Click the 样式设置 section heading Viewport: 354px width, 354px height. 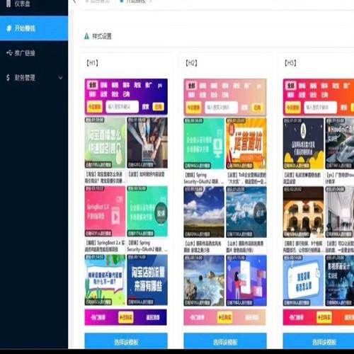coord(102,36)
